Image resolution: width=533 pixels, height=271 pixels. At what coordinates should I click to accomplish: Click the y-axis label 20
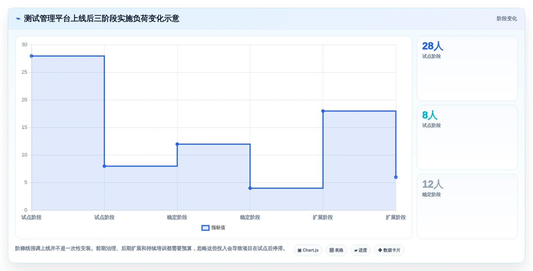click(24, 100)
